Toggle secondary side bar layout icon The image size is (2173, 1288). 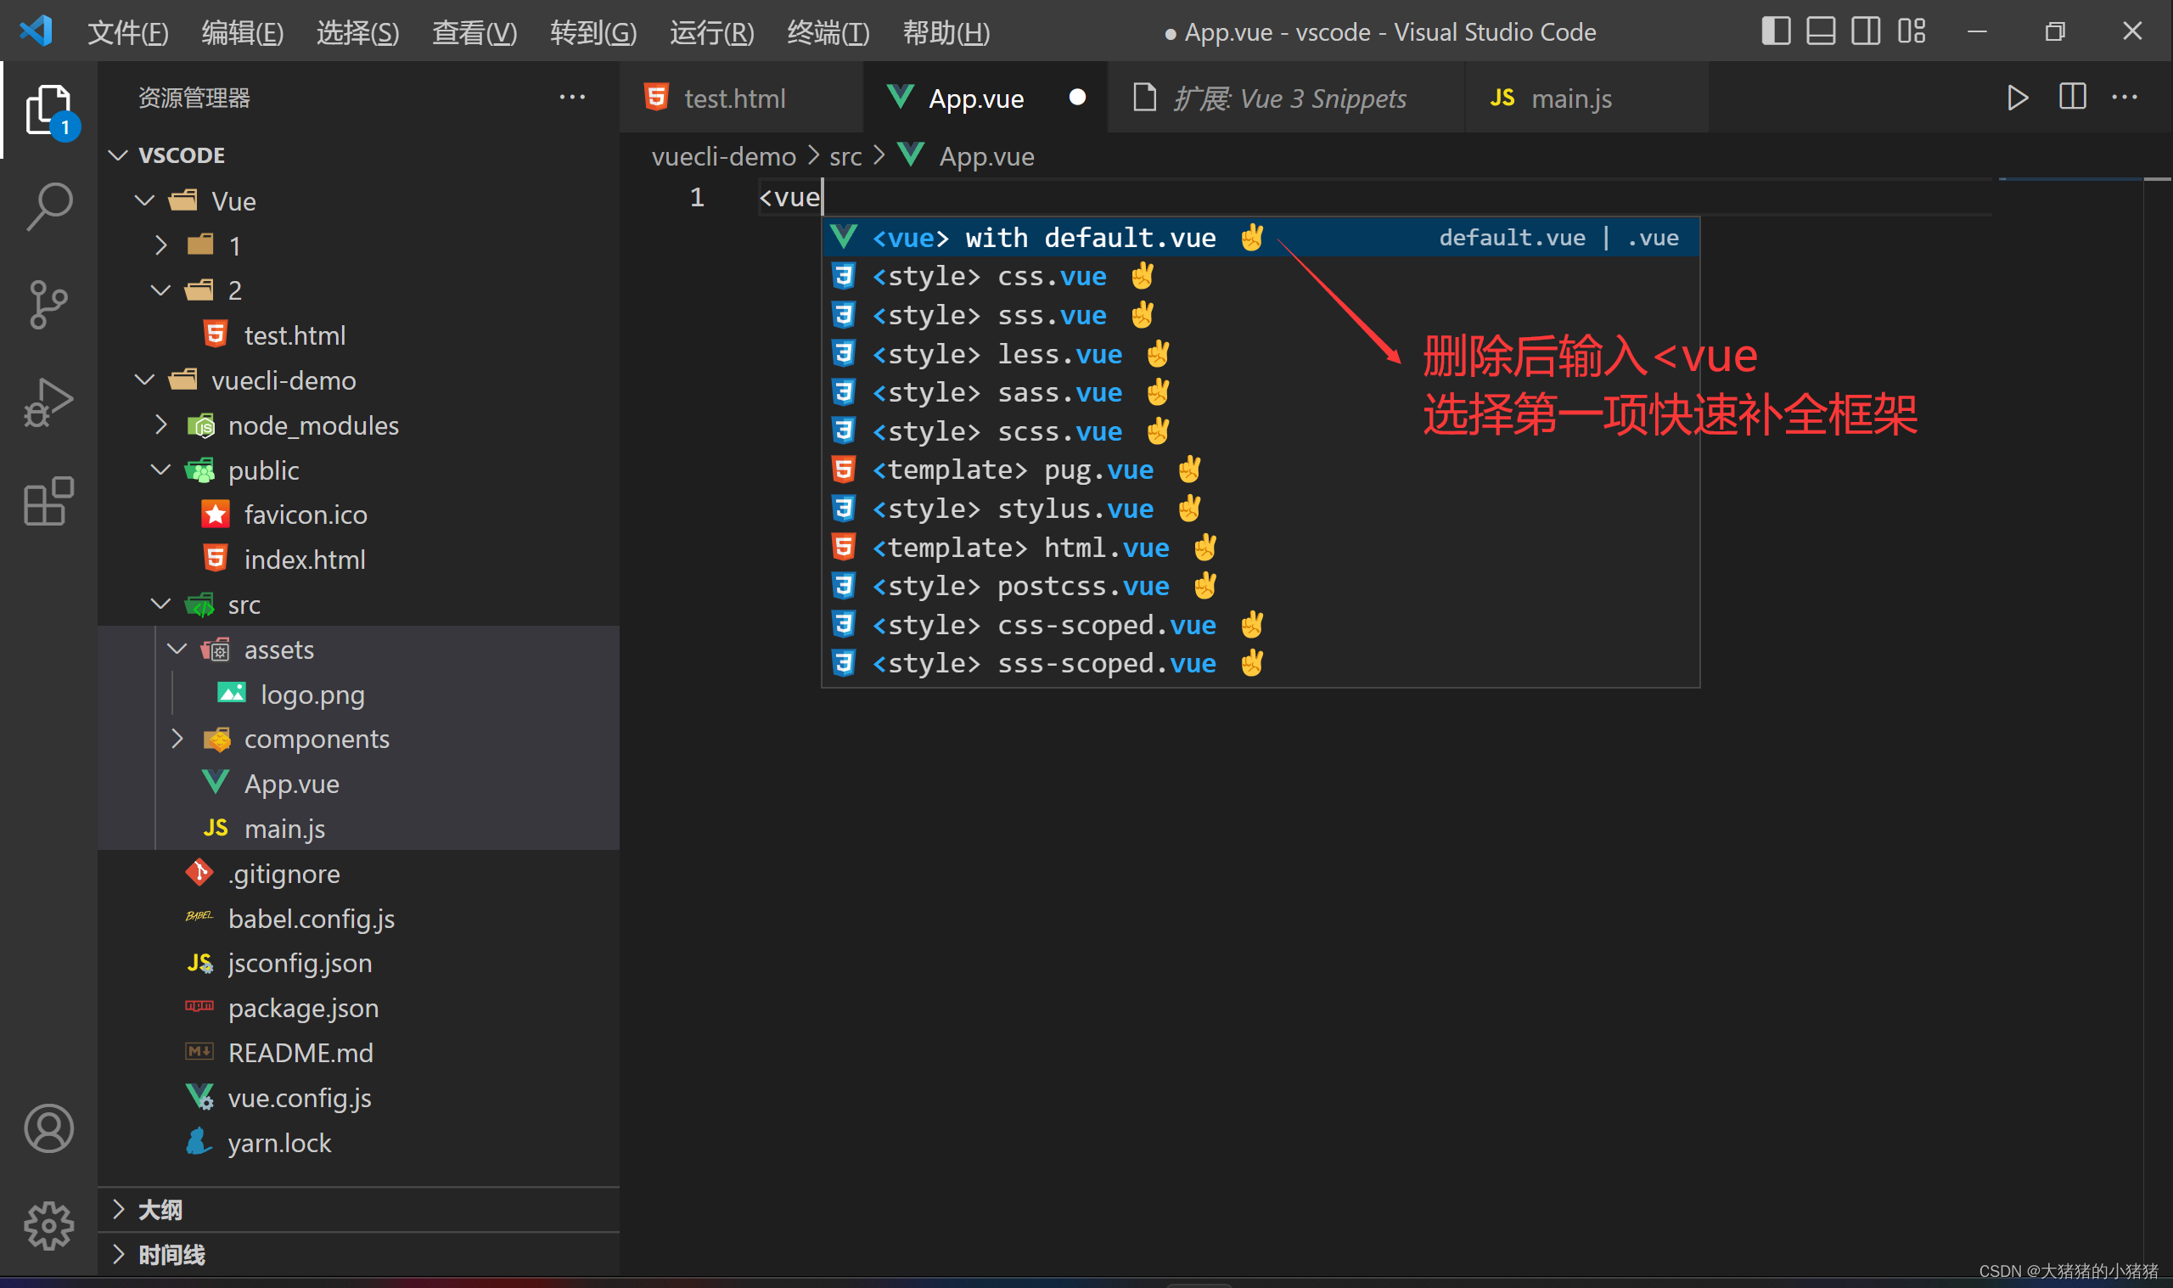point(1866,31)
